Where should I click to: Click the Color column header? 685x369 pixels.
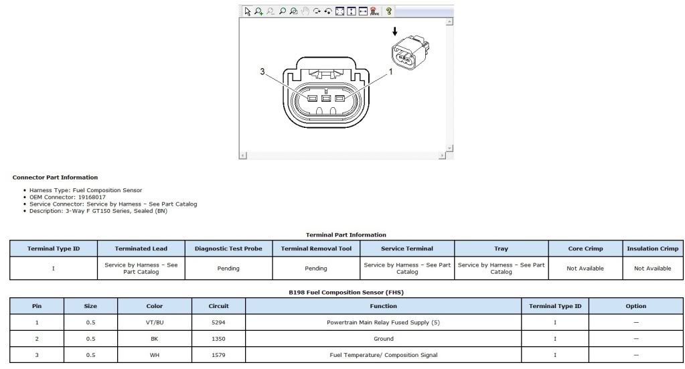[x=155, y=306]
